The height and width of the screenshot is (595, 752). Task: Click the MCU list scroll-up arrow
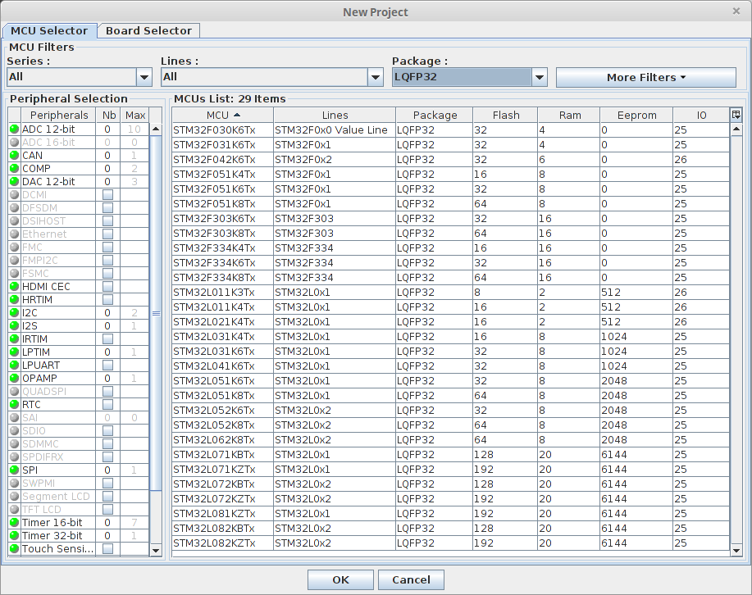736,129
